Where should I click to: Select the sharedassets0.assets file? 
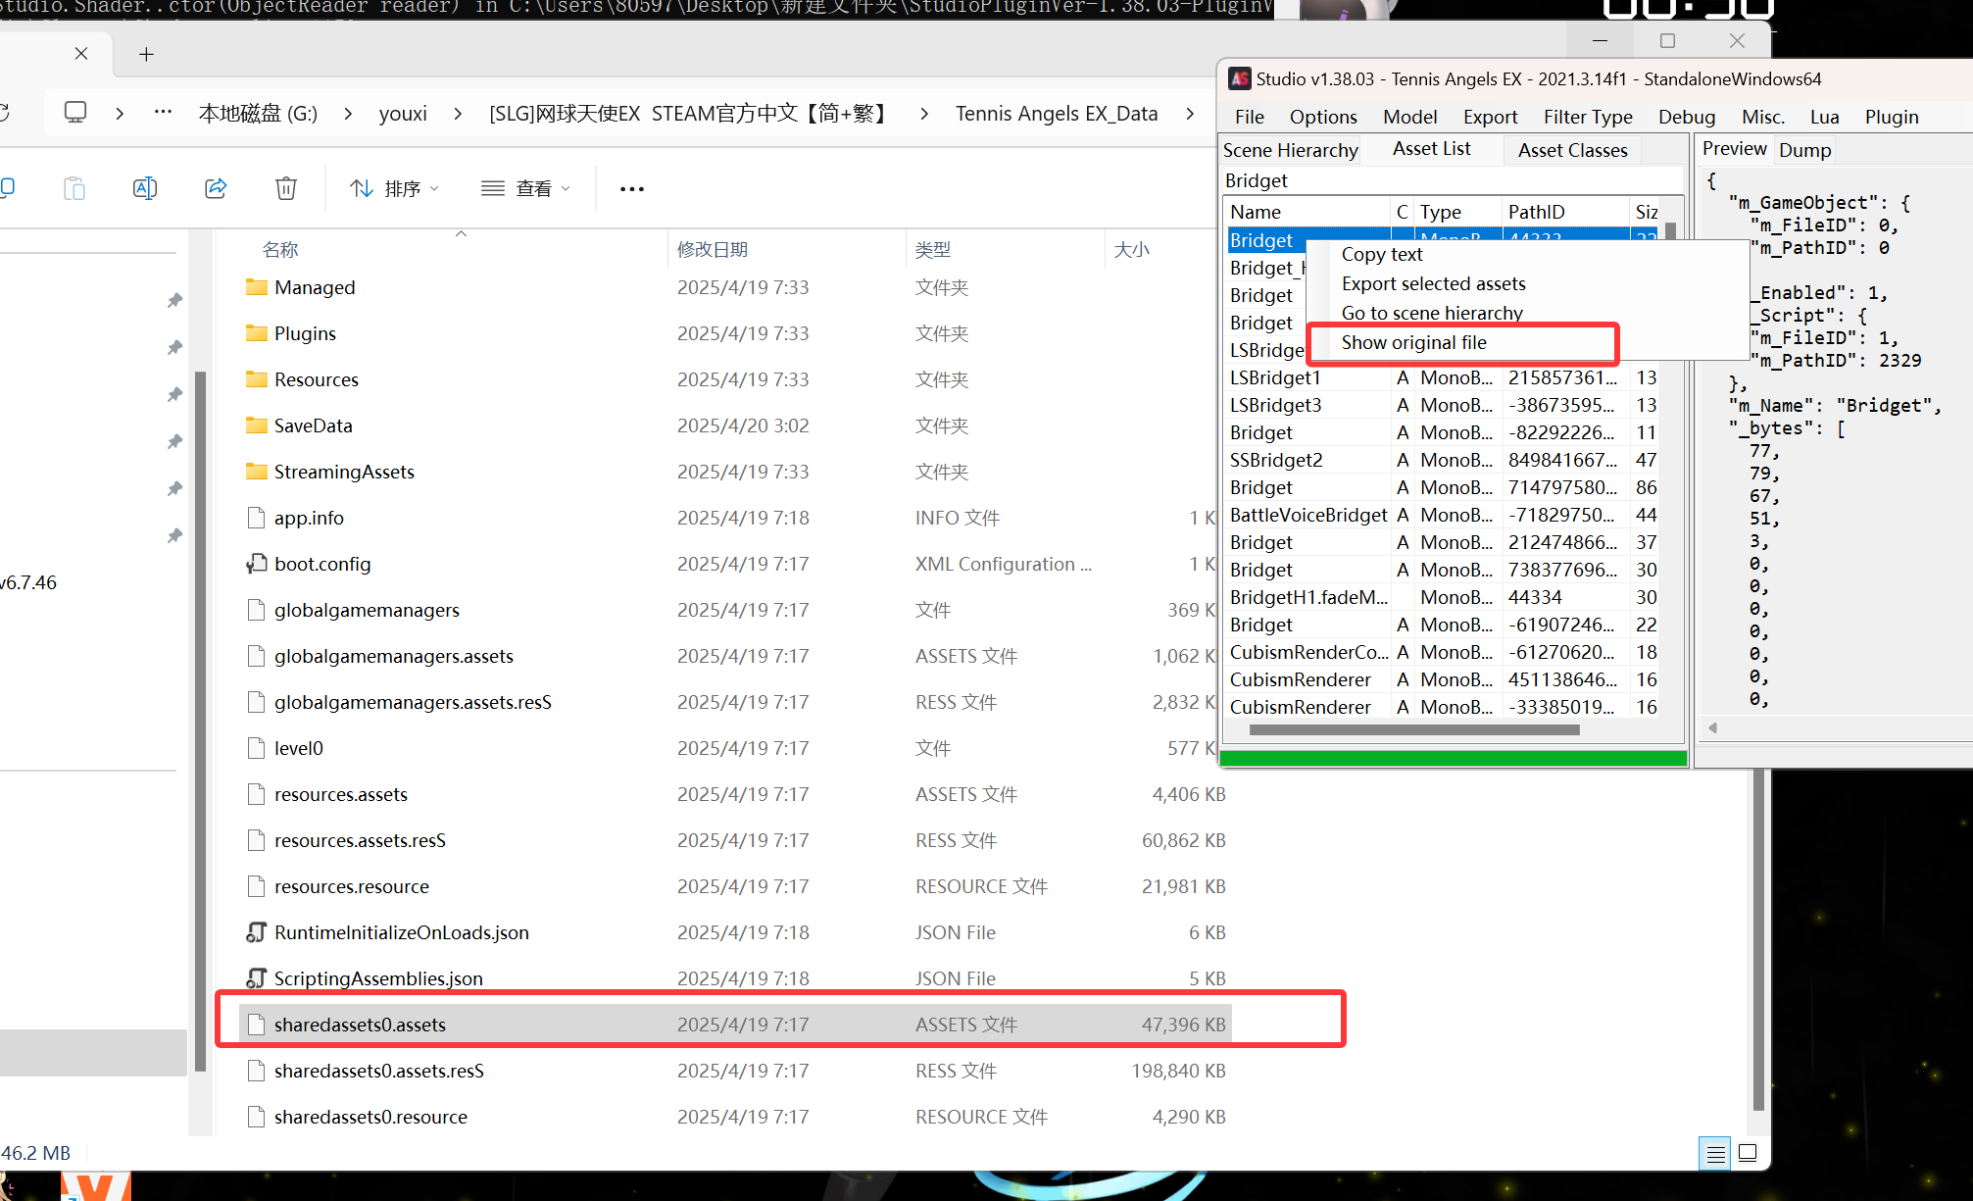point(735,1025)
